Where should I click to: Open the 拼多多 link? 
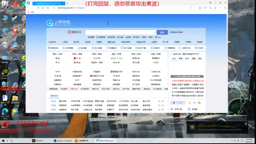[116, 62]
